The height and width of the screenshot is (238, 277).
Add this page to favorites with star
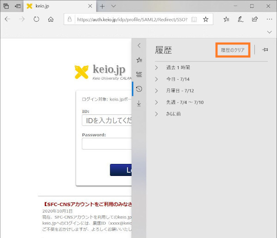tap(206, 19)
